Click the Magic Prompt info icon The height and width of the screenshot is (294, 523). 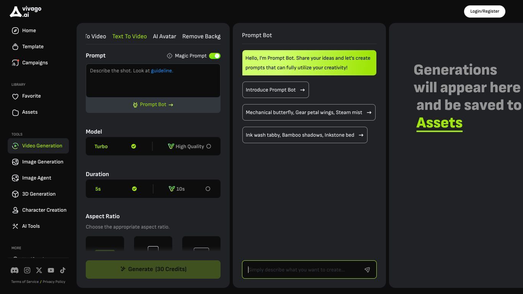[x=170, y=56]
